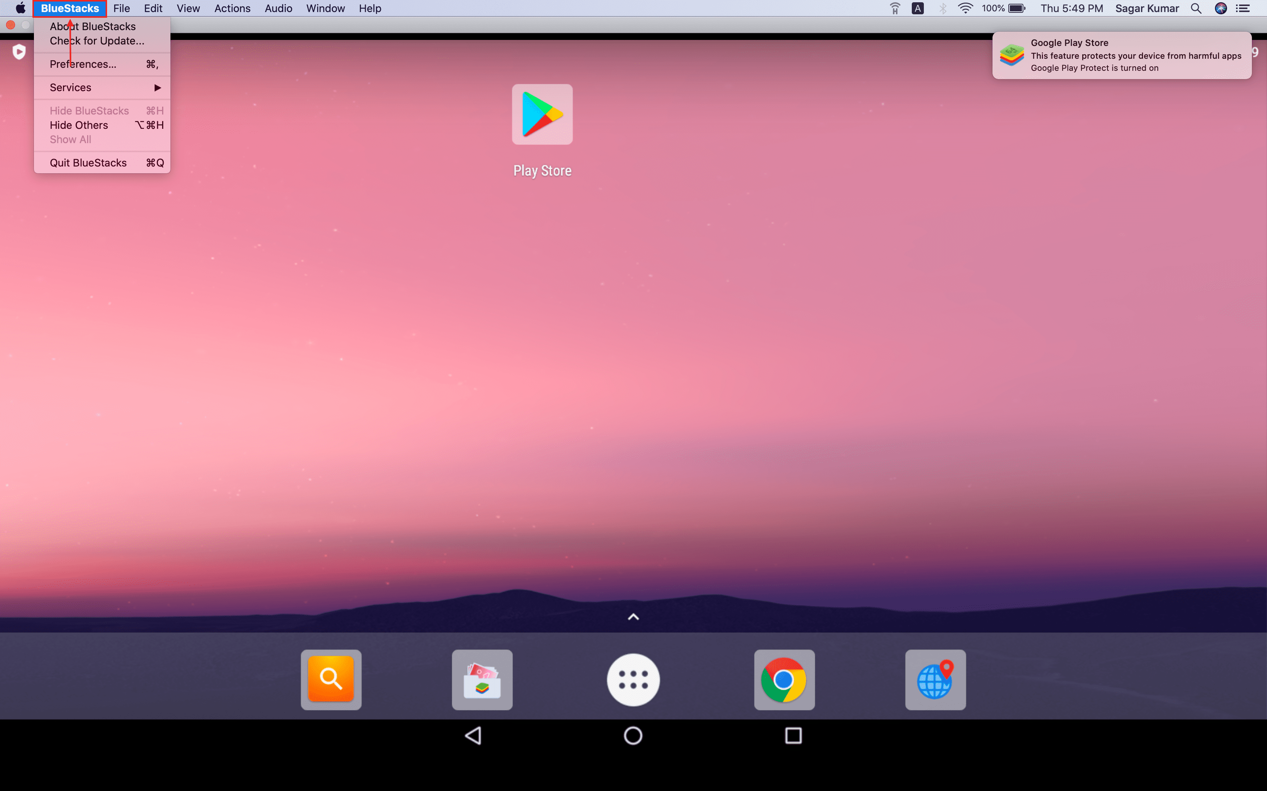The image size is (1267, 791).
Task: Toggle Hide Others option
Action: pyautogui.click(x=78, y=125)
